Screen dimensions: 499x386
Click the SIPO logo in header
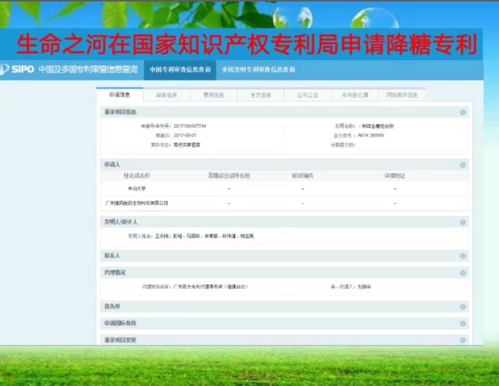point(17,69)
